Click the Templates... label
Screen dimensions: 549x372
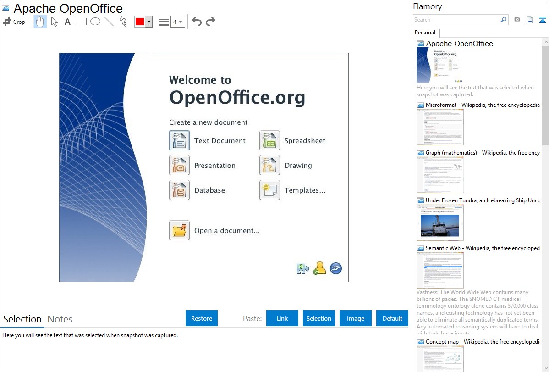click(x=305, y=190)
